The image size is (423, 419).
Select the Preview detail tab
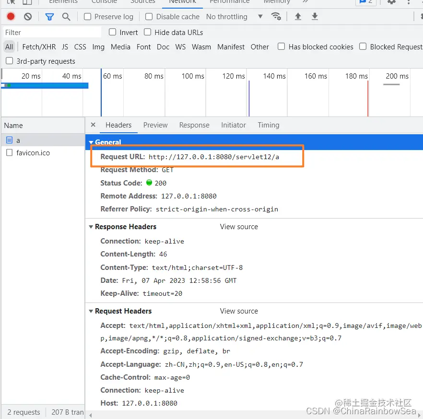pyautogui.click(x=155, y=125)
